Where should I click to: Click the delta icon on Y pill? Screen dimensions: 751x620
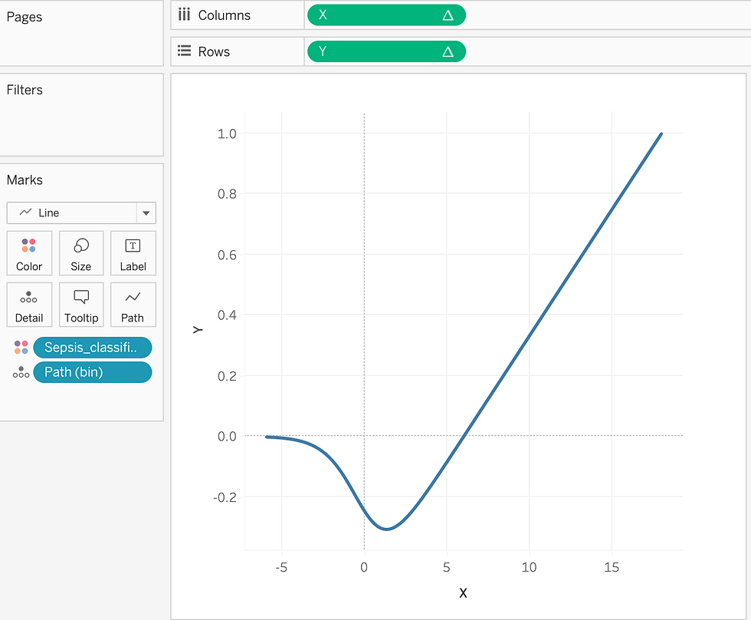click(x=448, y=51)
